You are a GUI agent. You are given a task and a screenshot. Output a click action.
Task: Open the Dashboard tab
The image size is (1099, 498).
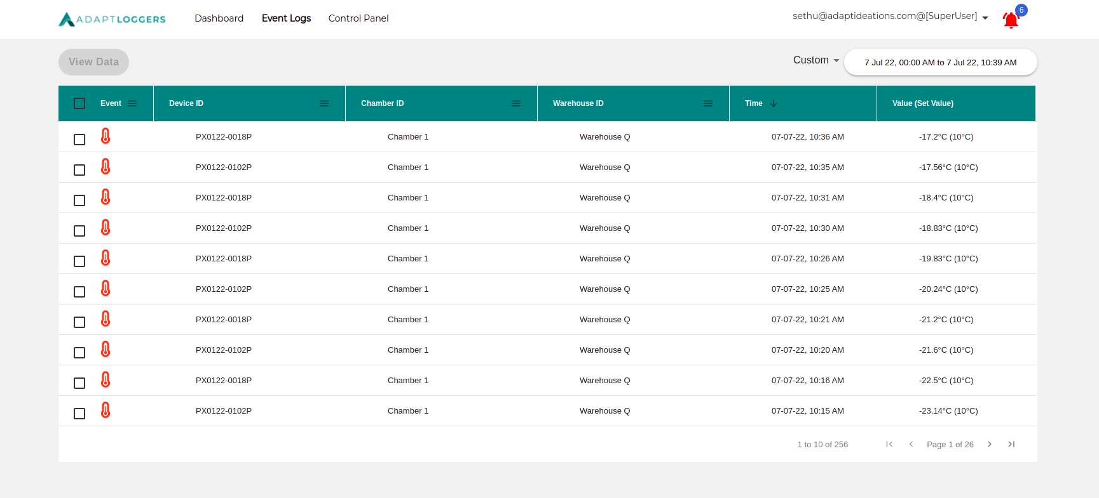[219, 18]
